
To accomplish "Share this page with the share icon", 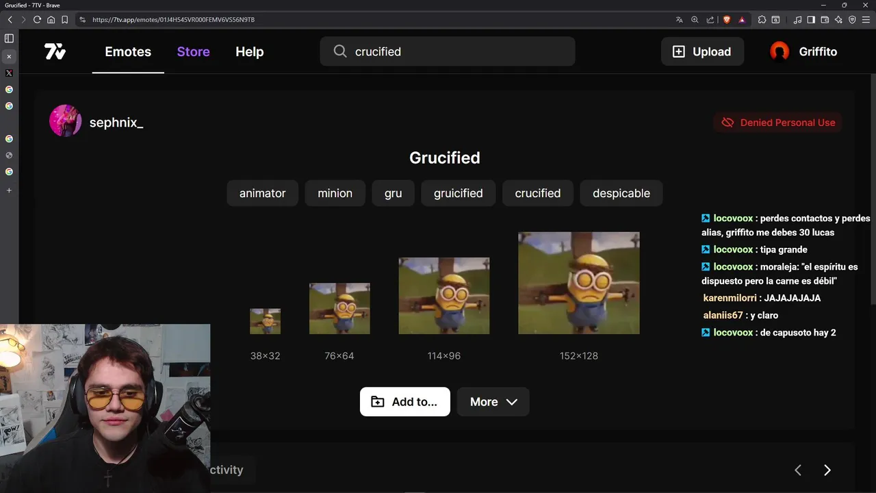I will pyautogui.click(x=710, y=20).
